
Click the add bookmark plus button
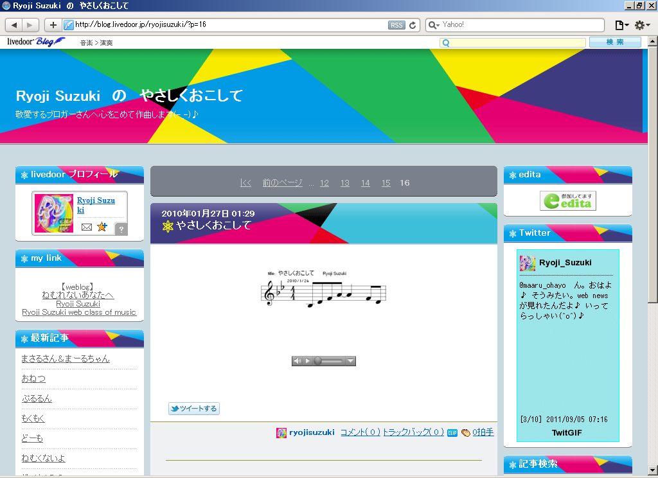tap(53, 25)
